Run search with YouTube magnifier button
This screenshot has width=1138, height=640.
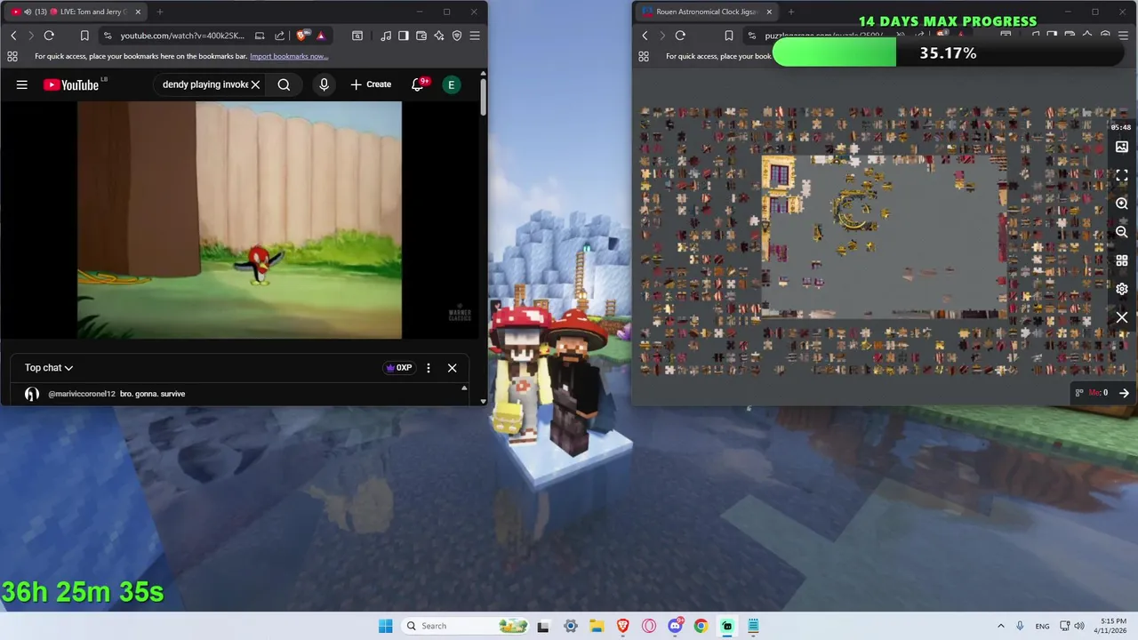284,84
